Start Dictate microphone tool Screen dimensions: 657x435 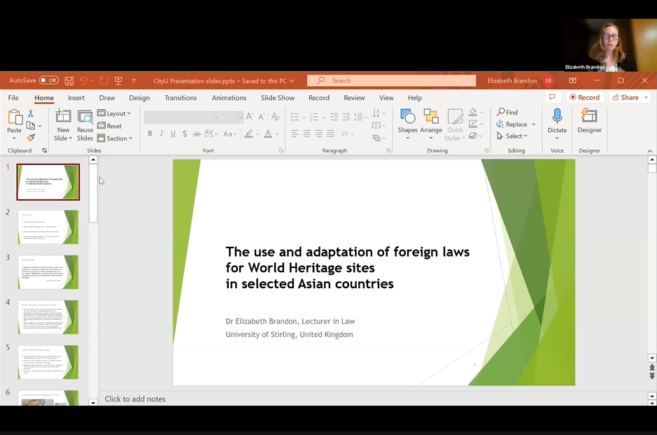(x=557, y=122)
